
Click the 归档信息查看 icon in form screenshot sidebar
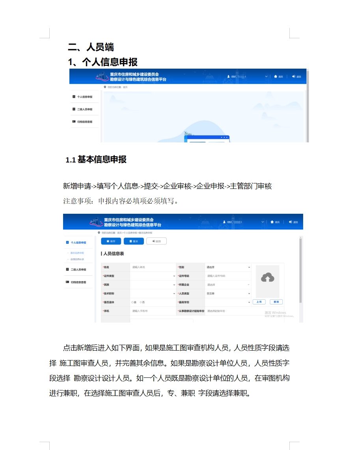click(x=67, y=282)
